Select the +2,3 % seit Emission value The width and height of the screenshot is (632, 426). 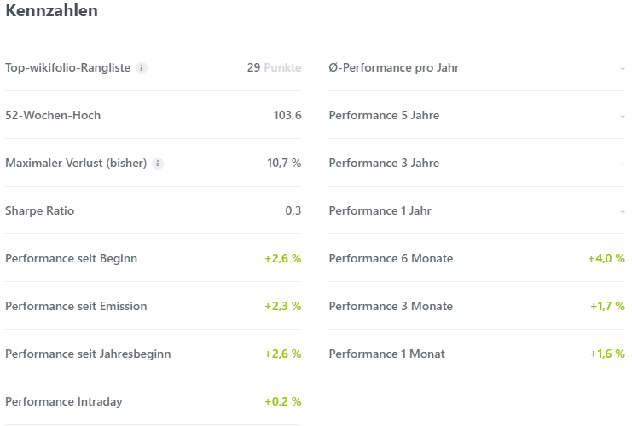tap(283, 307)
